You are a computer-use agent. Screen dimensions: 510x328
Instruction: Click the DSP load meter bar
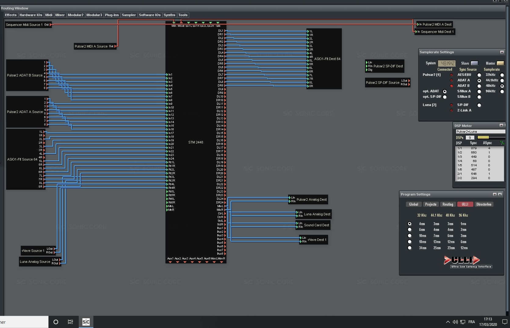click(491, 138)
